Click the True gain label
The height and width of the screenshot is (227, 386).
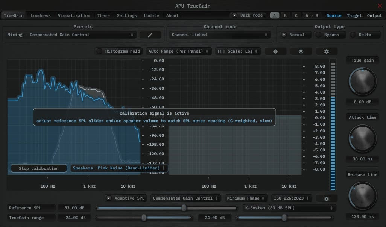(x=362, y=60)
